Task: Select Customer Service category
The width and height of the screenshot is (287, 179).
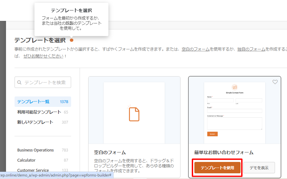Action: click(x=33, y=170)
